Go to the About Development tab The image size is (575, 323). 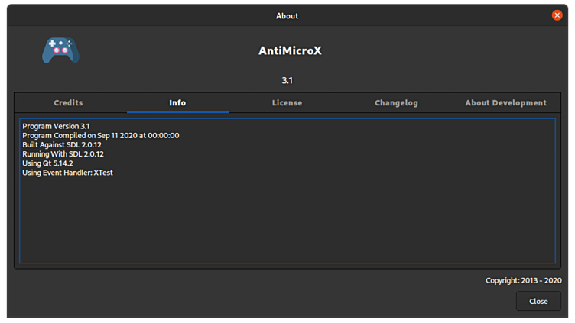[x=505, y=103]
